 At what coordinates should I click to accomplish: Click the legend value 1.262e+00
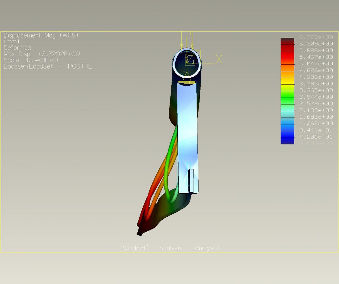(x=316, y=123)
